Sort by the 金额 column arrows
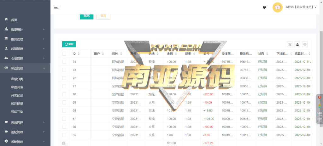 click(x=176, y=54)
